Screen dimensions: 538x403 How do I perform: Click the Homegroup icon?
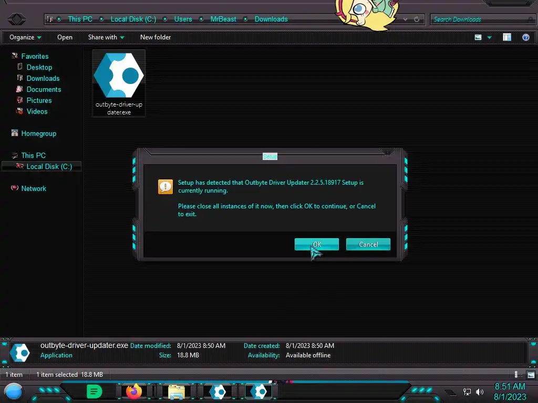14,133
